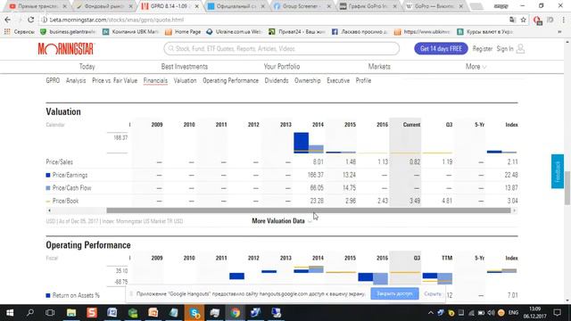Click the Sign In user avatar icon
This screenshot has width=571, height=321.
tap(520, 49)
